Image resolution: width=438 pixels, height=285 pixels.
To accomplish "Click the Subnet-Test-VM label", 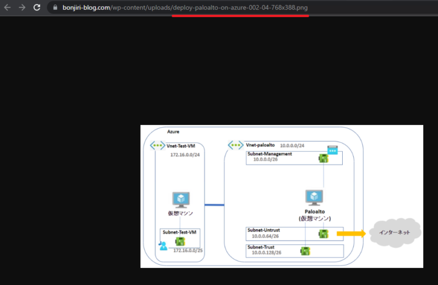I will [x=180, y=232].
